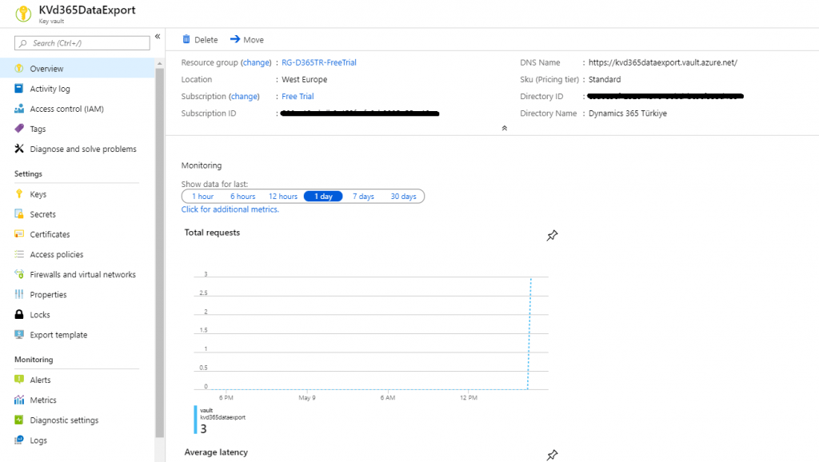Collapse the sidebar menu with double chevron

[x=158, y=37]
